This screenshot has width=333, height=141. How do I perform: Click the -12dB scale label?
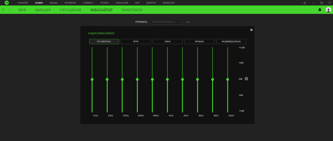(242, 111)
